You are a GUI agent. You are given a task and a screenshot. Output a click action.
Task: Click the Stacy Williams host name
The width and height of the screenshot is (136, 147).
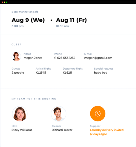22,130
